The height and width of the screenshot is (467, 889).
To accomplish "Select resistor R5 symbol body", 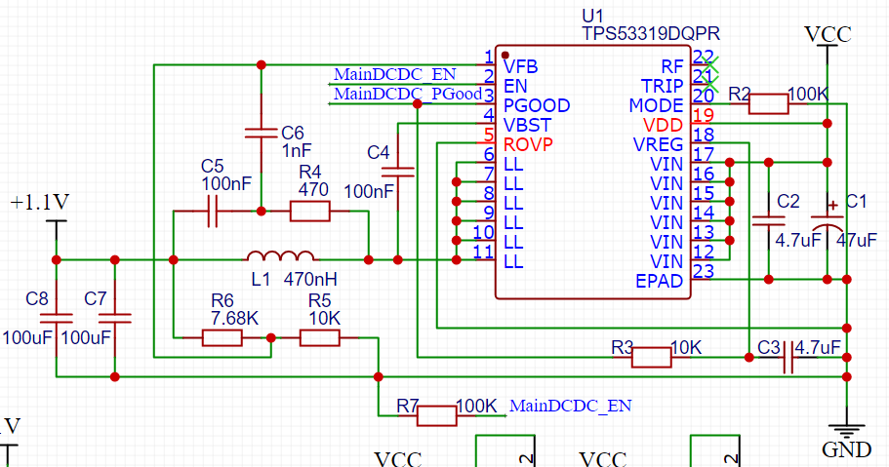I will 320,337.
